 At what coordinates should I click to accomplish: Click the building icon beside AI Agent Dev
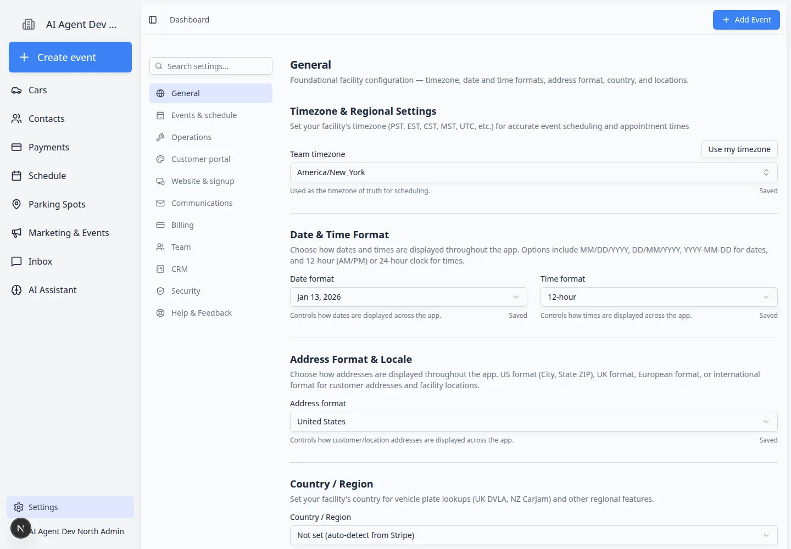(29, 24)
